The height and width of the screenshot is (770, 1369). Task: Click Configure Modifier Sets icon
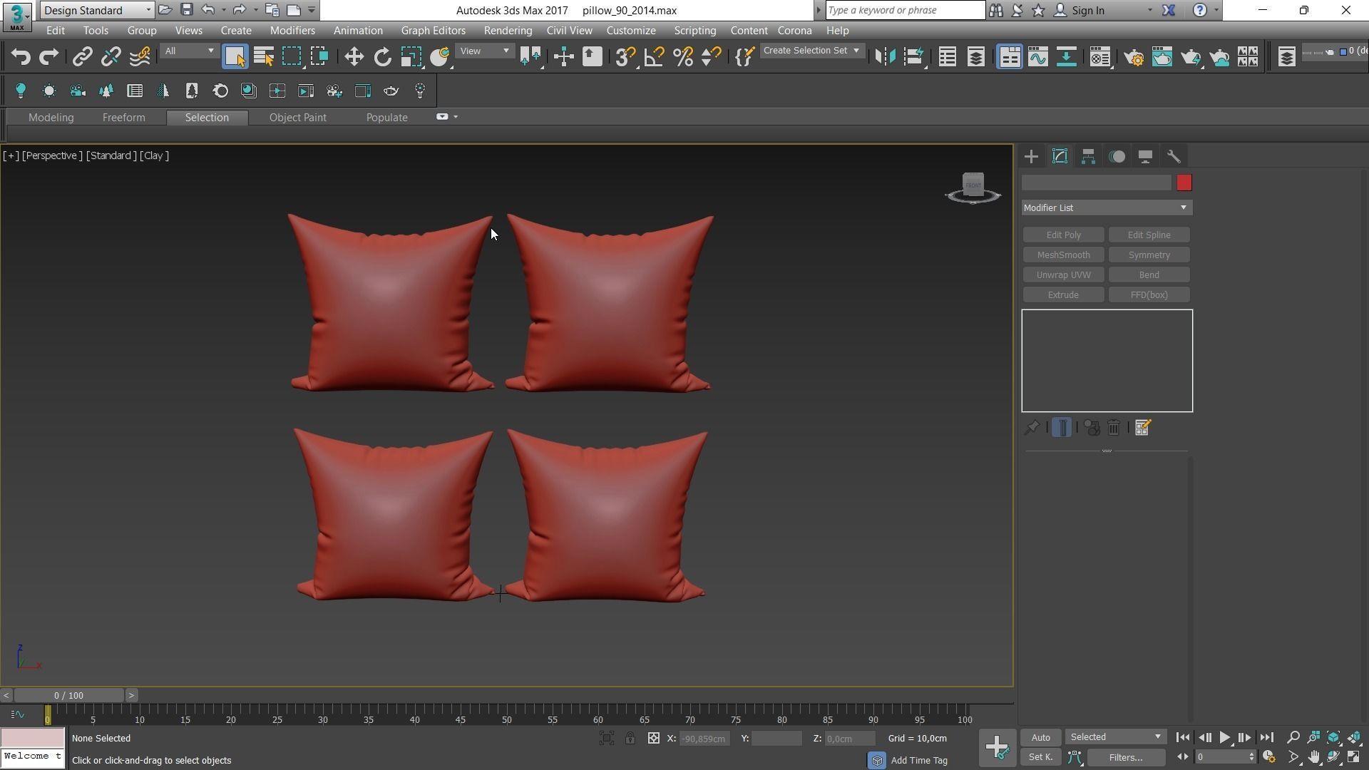(x=1142, y=428)
